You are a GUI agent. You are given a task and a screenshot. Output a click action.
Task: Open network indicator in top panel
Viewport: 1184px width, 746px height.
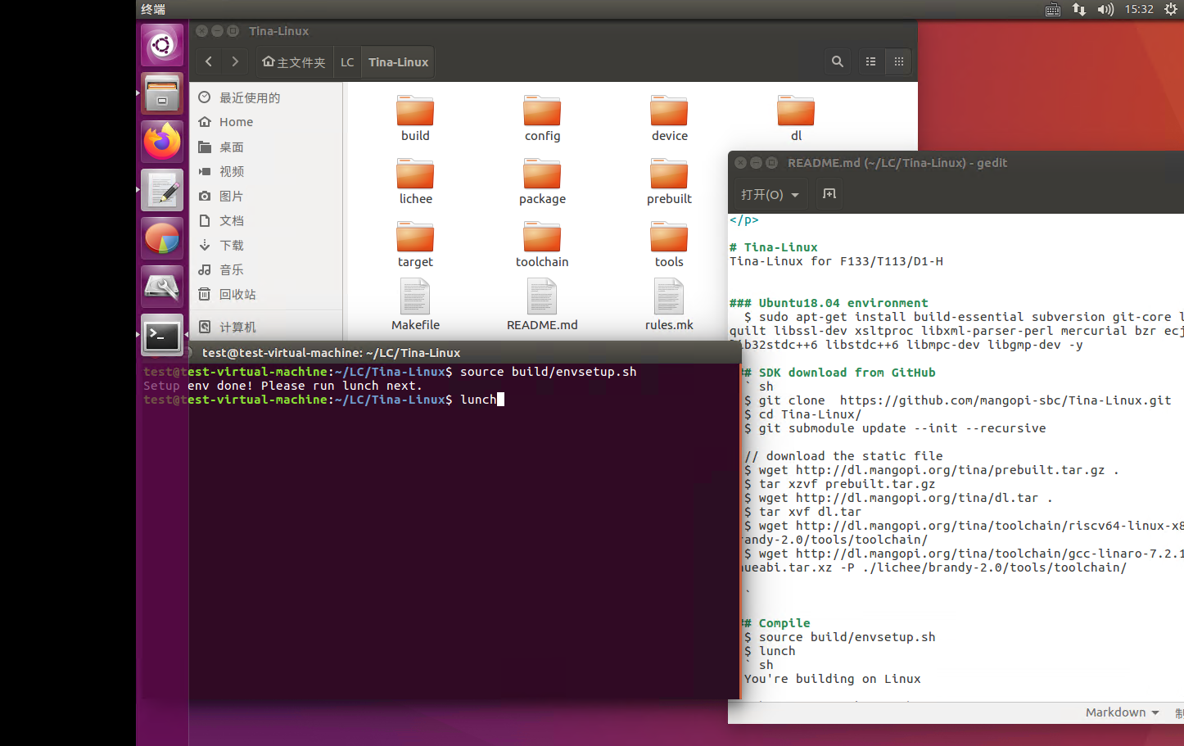tap(1079, 10)
